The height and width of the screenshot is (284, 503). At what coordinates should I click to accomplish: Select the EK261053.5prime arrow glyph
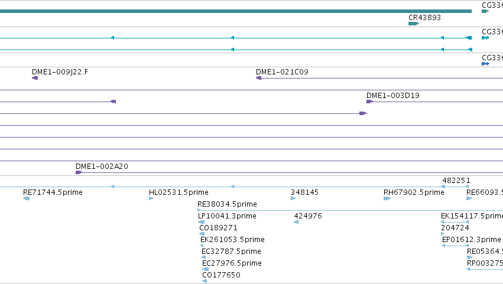click(202, 246)
